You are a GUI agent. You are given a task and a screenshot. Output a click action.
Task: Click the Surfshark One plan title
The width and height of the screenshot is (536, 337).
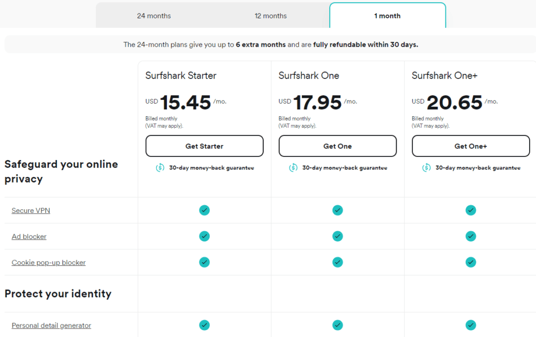(x=309, y=75)
